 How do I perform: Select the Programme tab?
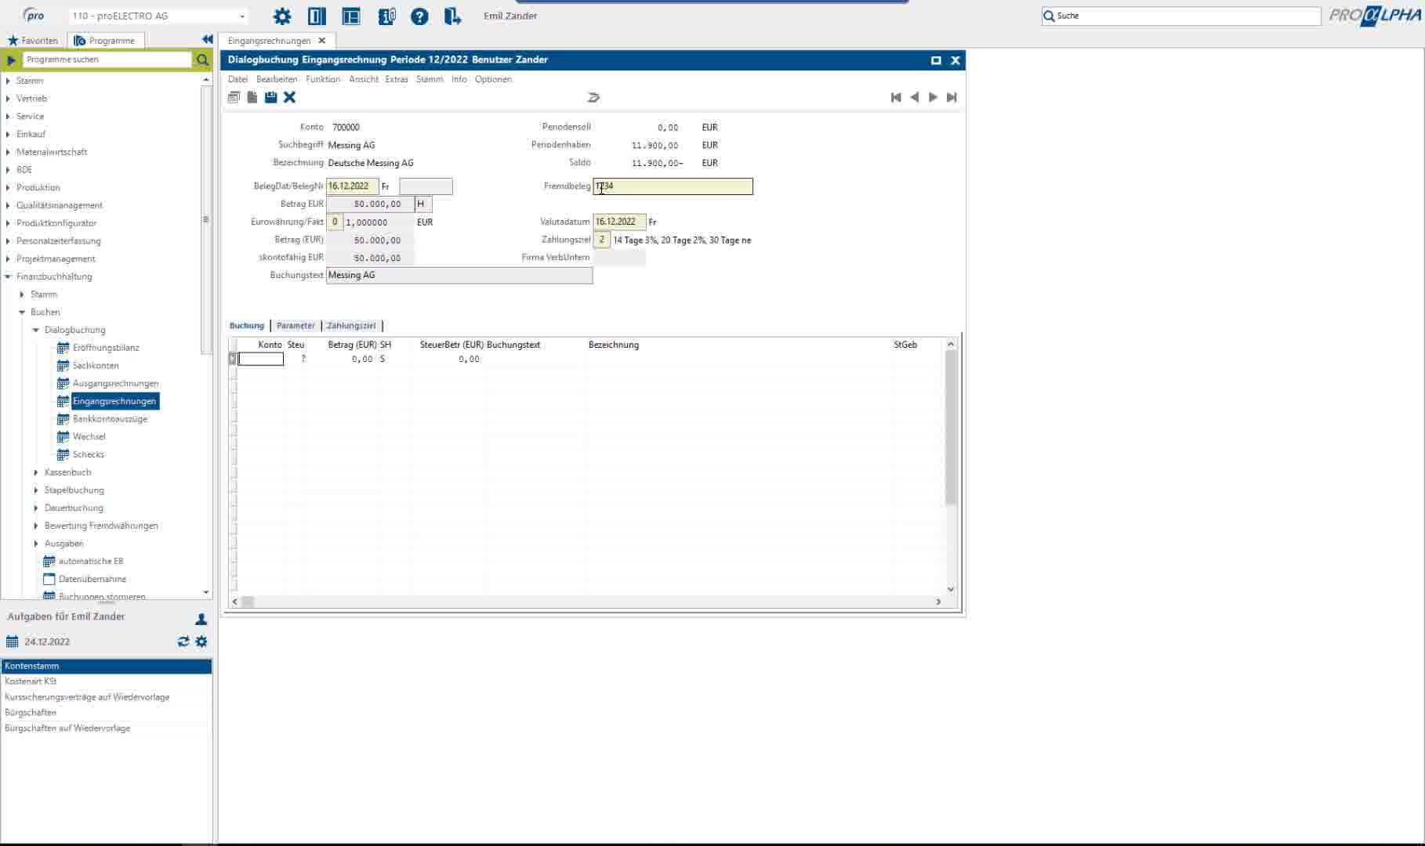click(105, 41)
